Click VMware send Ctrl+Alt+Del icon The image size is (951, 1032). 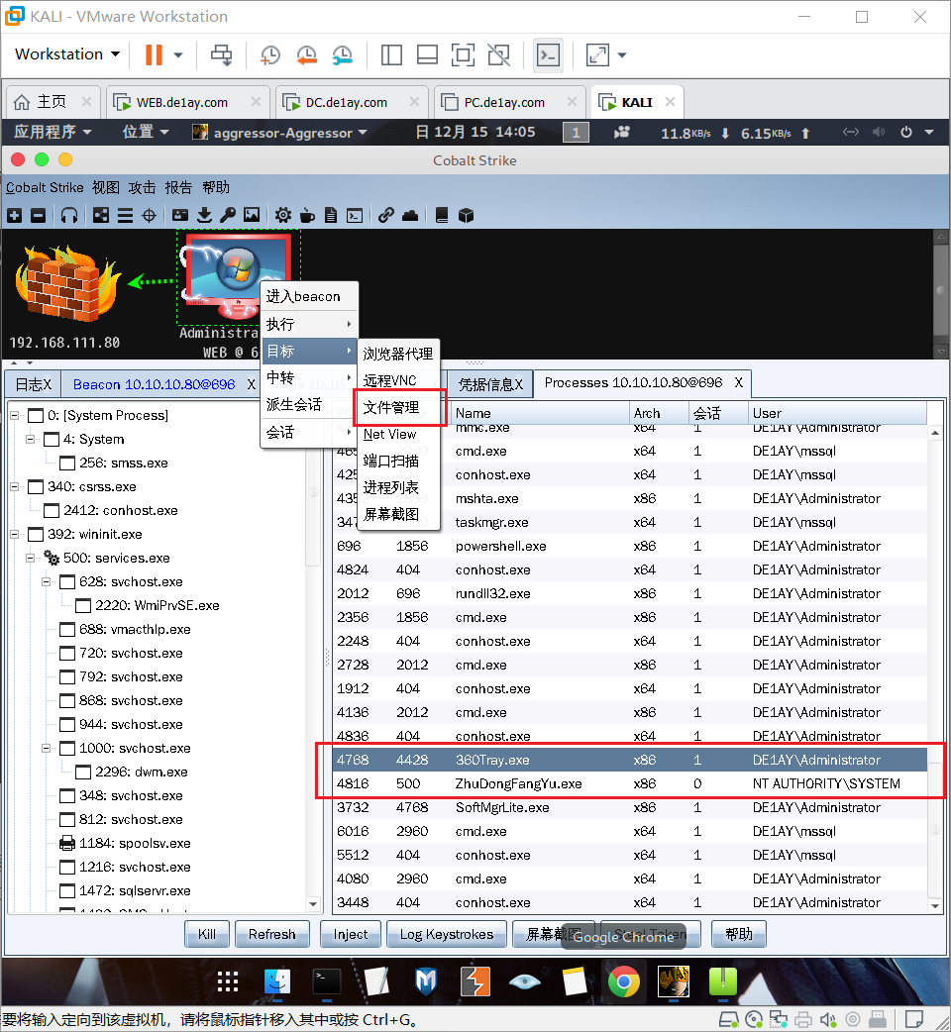pos(221,55)
